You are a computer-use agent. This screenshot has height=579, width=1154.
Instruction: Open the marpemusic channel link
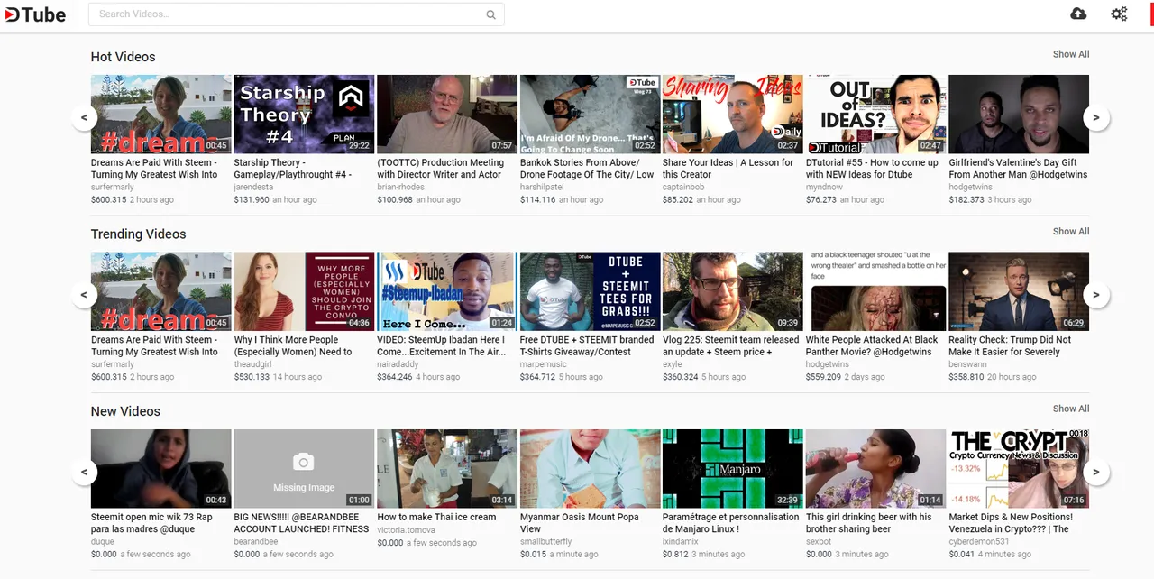pyautogui.click(x=543, y=364)
